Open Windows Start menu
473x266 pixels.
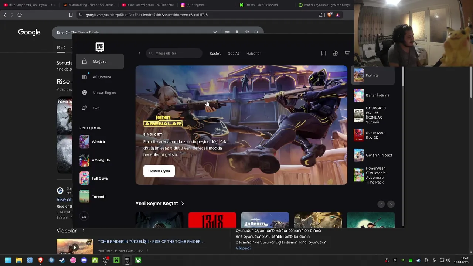[x=8, y=260]
